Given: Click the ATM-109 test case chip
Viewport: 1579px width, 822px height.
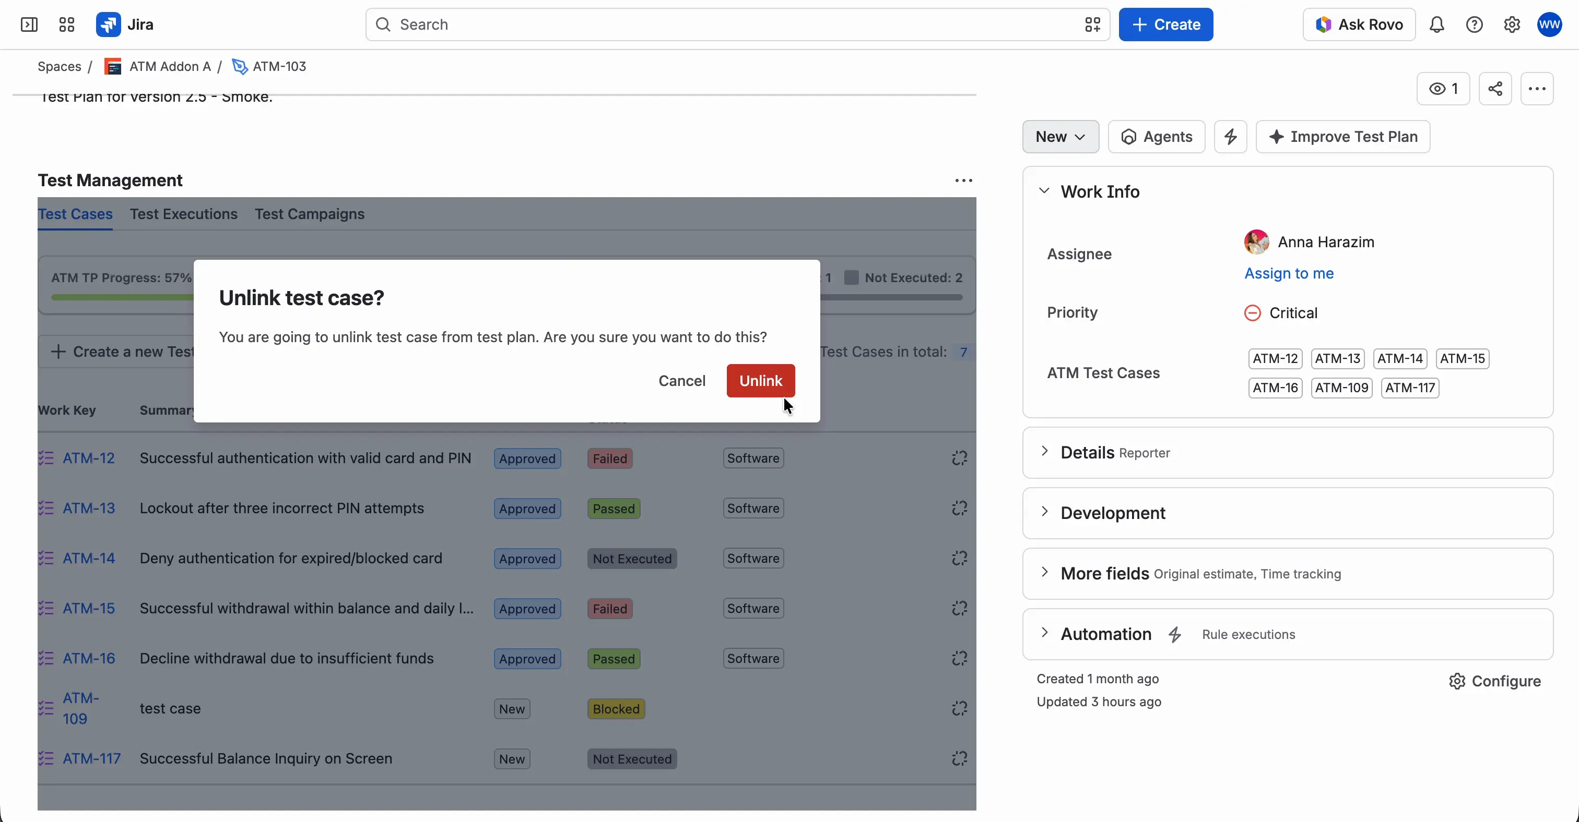Looking at the screenshot, I should point(1341,388).
